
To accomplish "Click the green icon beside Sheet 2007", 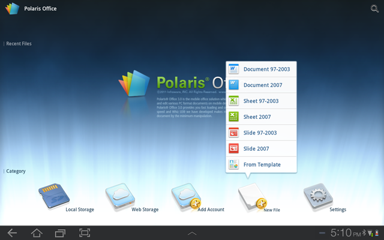I will (x=233, y=117).
